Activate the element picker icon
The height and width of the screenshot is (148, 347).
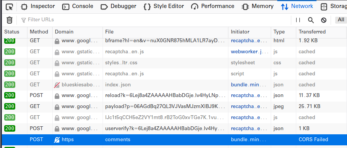click(9, 7)
